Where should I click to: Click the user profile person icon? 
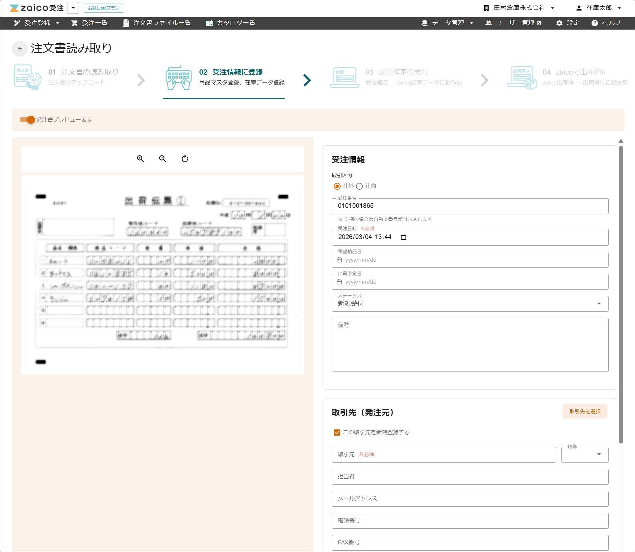[579, 8]
